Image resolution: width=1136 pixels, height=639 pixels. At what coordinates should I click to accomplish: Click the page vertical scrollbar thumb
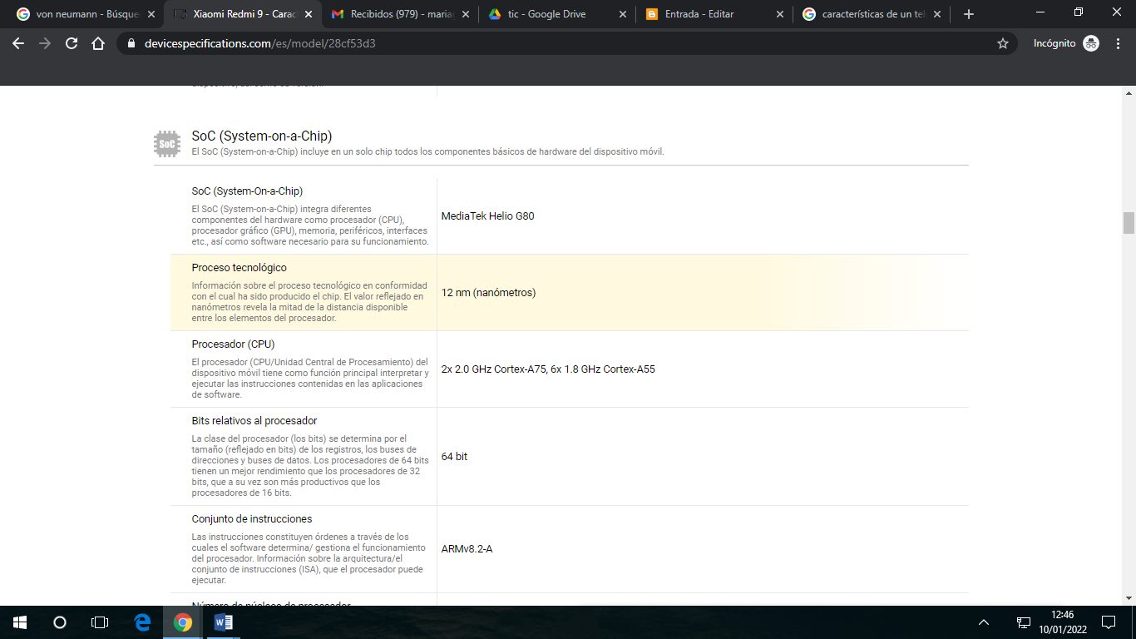coord(1129,222)
